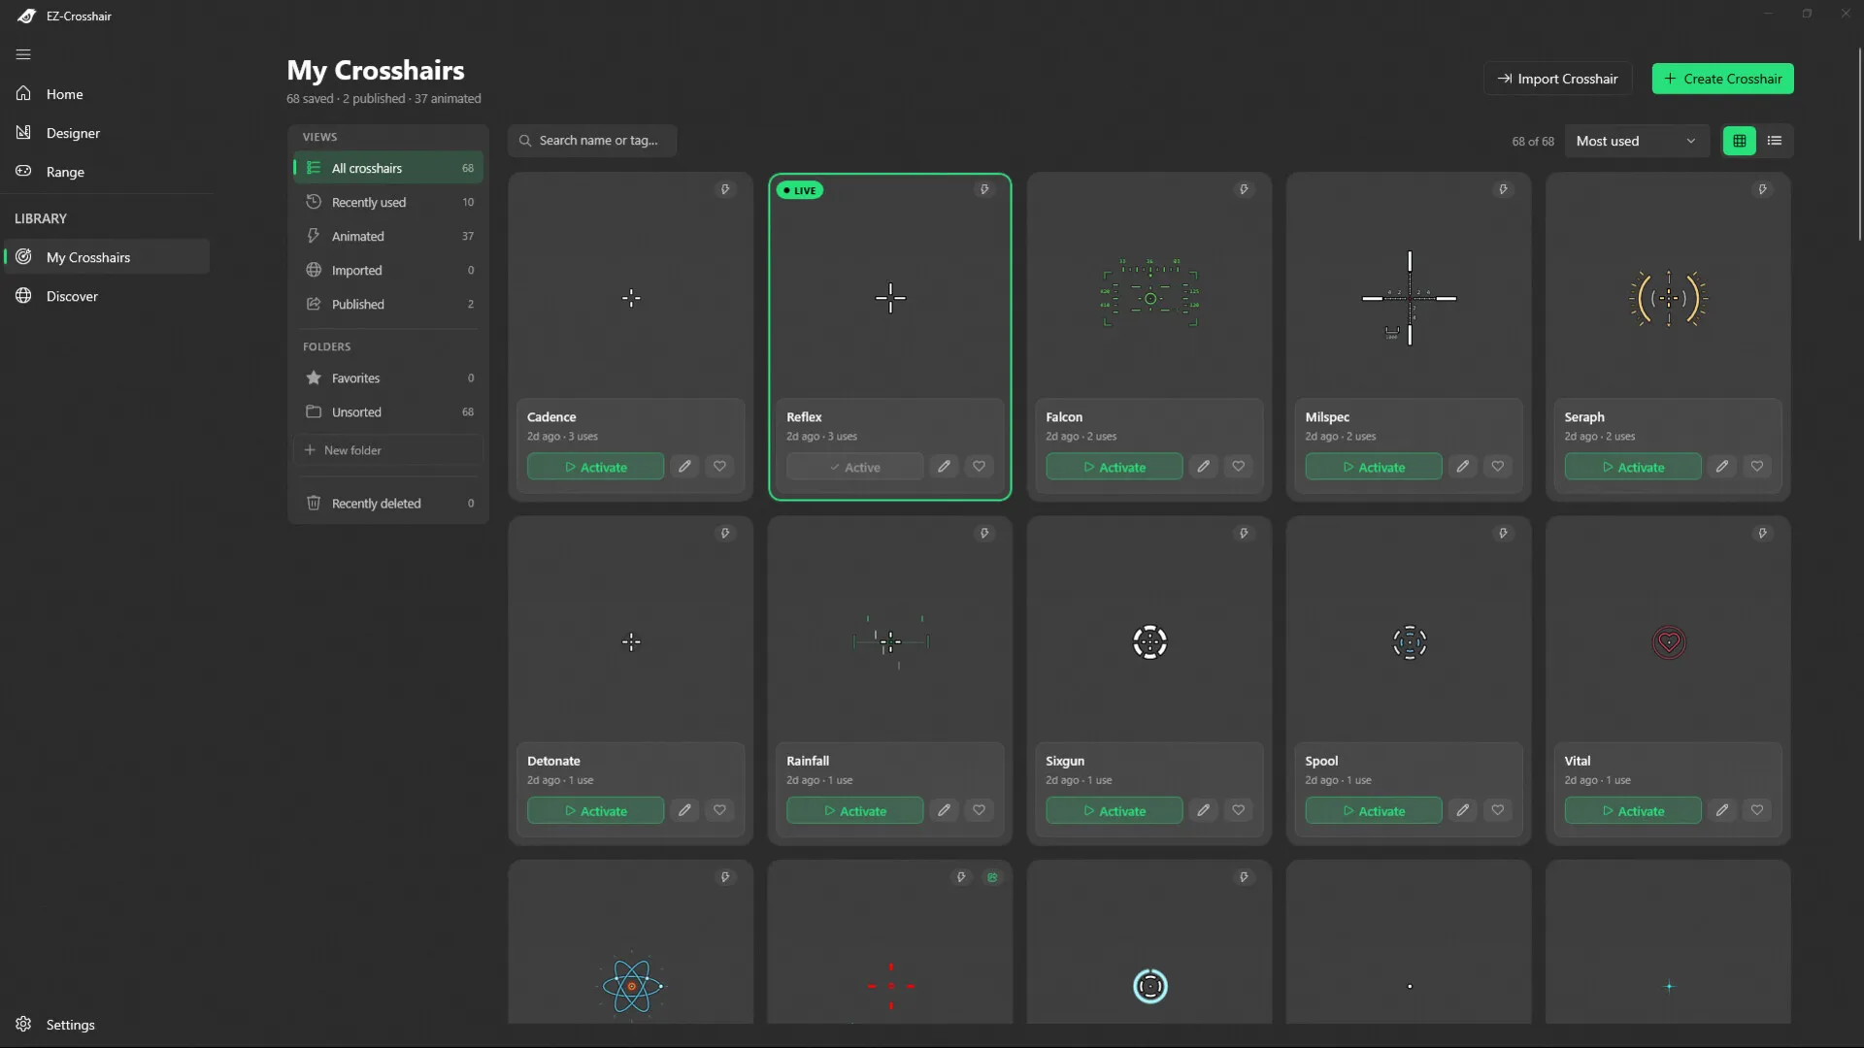Pin the atom crosshair card
This screenshot has height=1048, width=1864.
click(725, 877)
